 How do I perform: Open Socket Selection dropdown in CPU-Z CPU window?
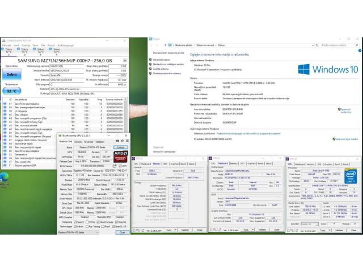coord(310,224)
